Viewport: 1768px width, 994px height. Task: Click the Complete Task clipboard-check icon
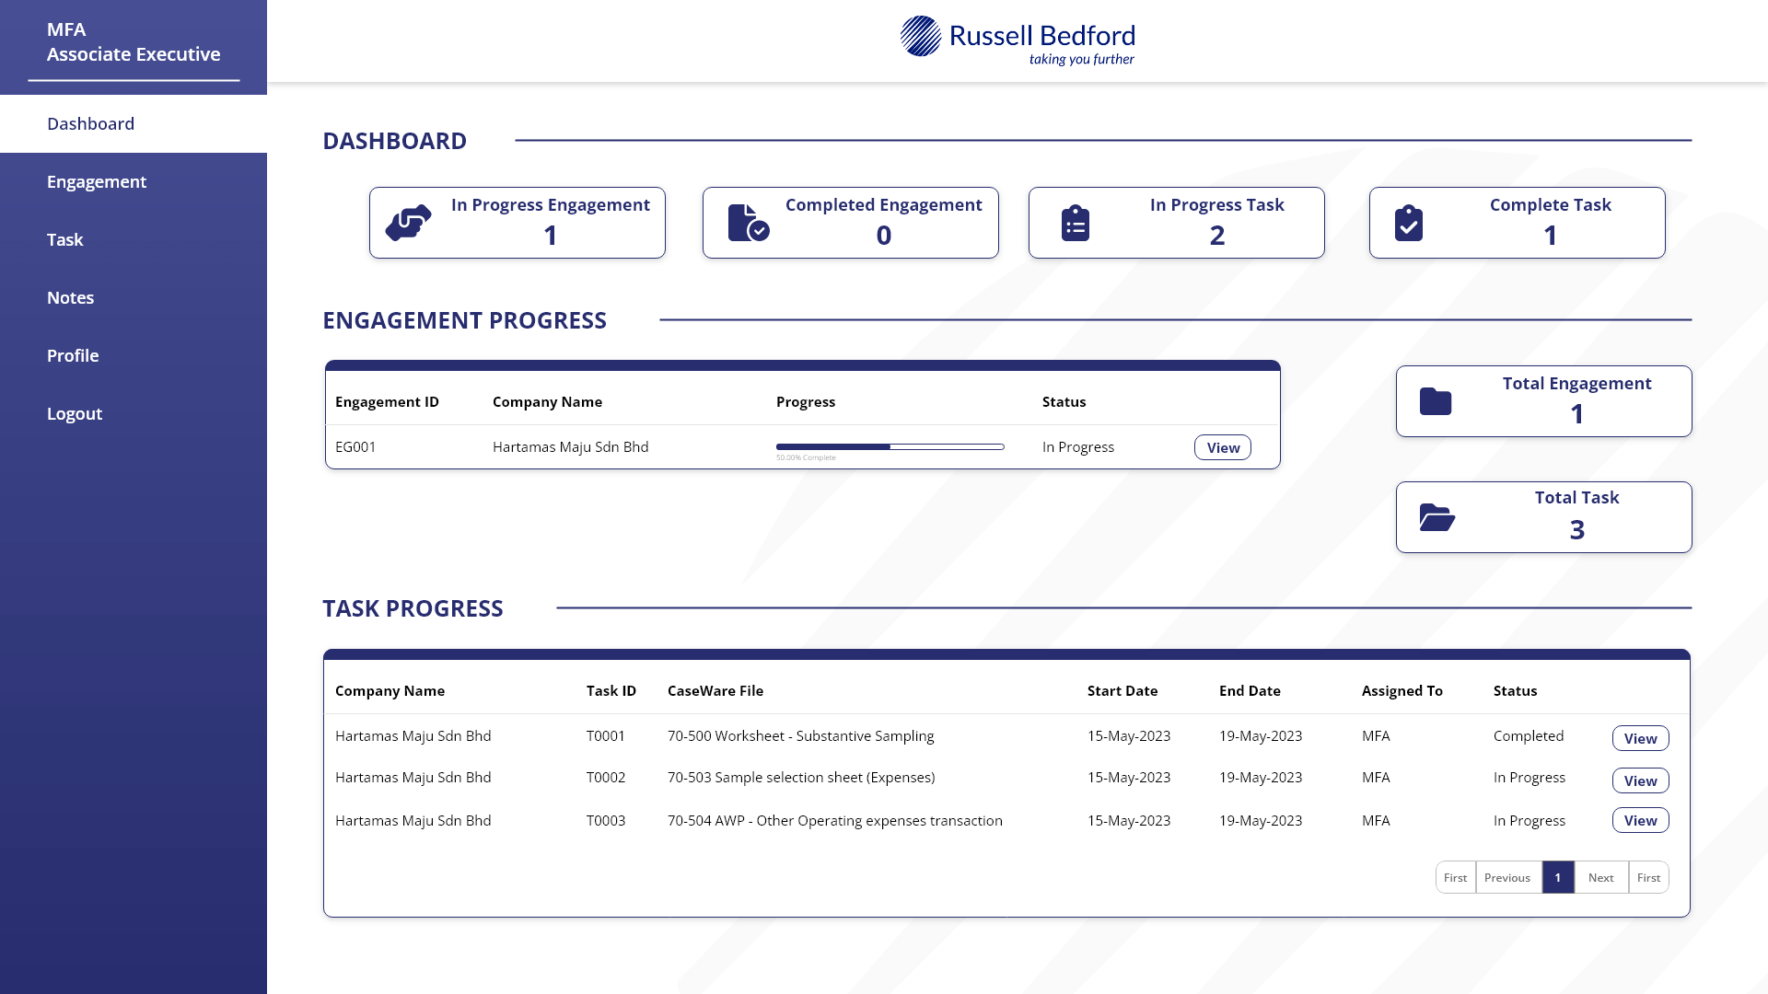point(1408,223)
